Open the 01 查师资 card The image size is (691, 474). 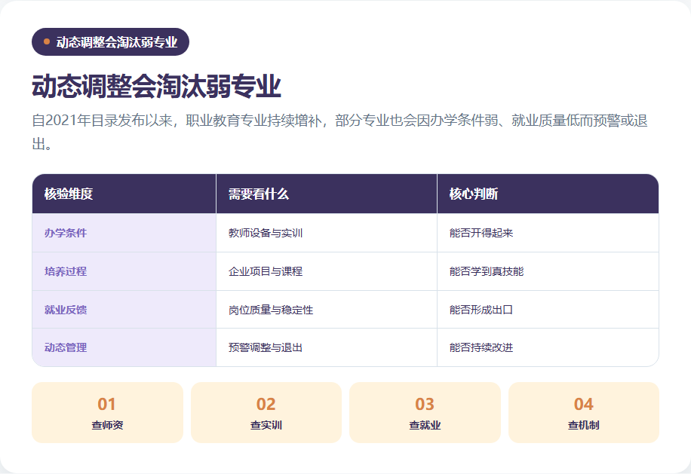pyautogui.click(x=108, y=412)
